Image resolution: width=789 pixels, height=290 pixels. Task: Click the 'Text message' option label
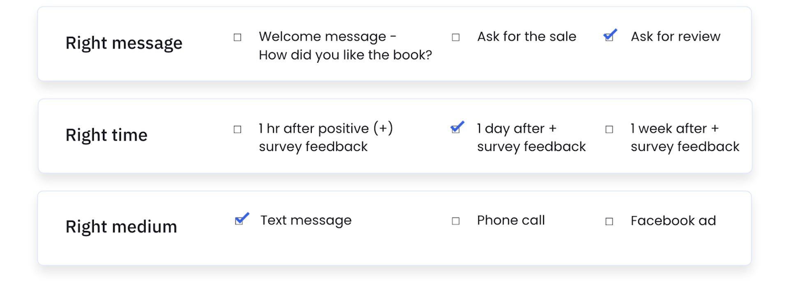pyautogui.click(x=306, y=221)
